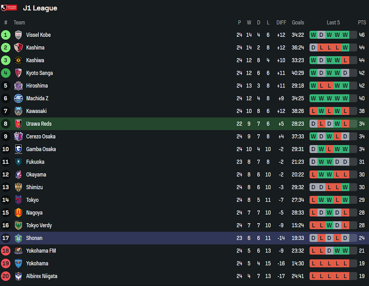Sort table by DIFF column header

pyautogui.click(x=281, y=23)
